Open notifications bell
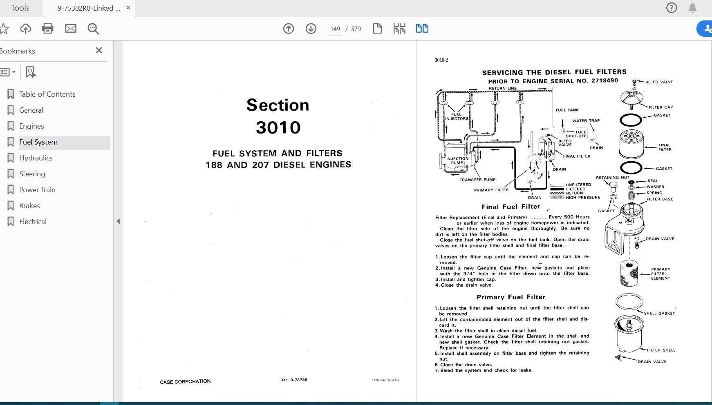The image size is (712, 405). 692,8
